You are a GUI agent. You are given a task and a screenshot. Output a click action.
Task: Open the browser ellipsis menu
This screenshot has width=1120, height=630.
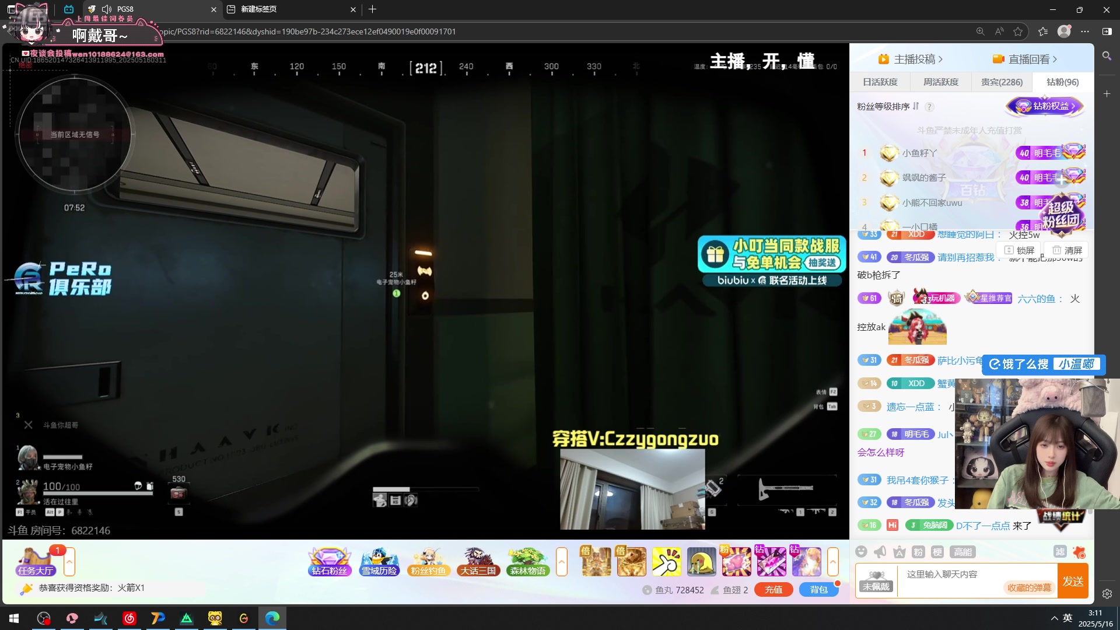click(x=1085, y=32)
